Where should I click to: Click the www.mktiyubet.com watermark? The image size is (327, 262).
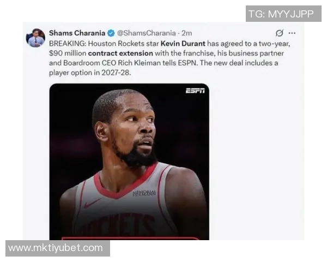pyautogui.click(x=58, y=248)
